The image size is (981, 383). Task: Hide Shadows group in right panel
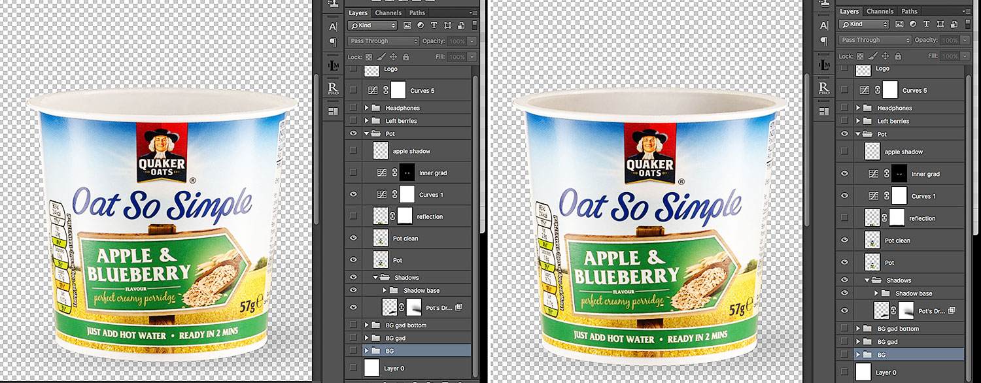coord(844,280)
